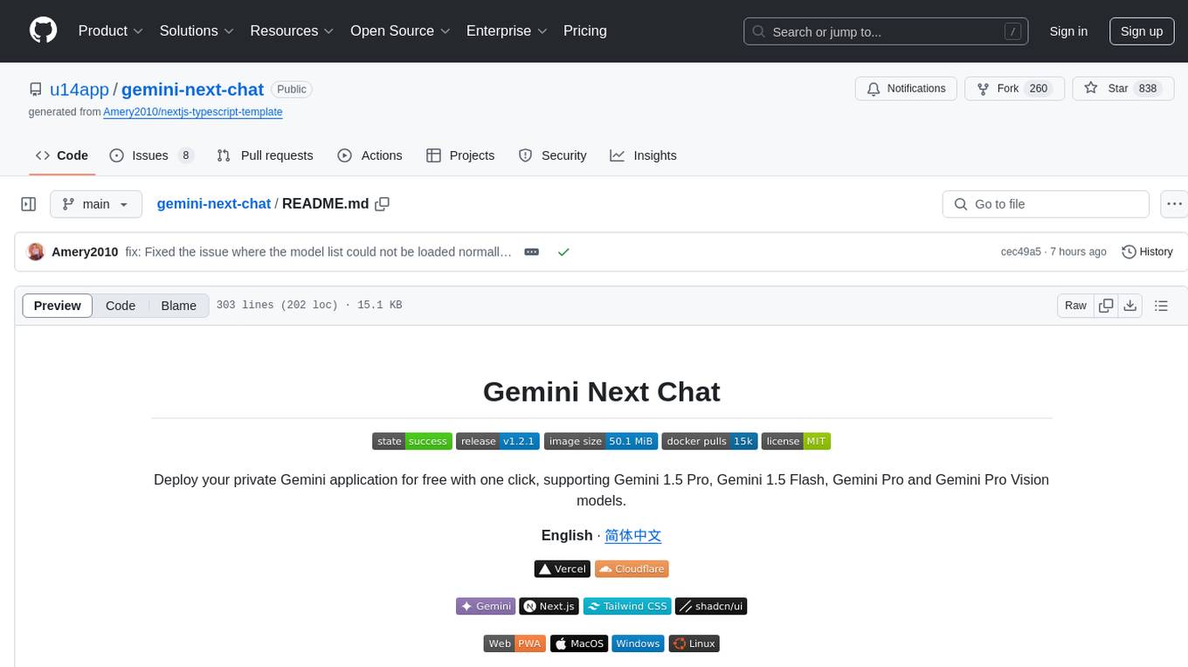Viewport: 1188px width, 667px height.
Task: Click the Linux badge
Action: pos(694,643)
